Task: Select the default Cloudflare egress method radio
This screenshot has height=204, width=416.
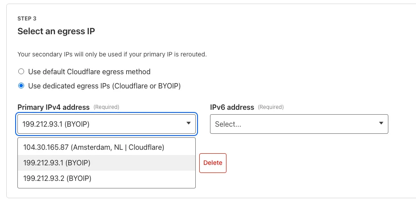Action: point(21,72)
